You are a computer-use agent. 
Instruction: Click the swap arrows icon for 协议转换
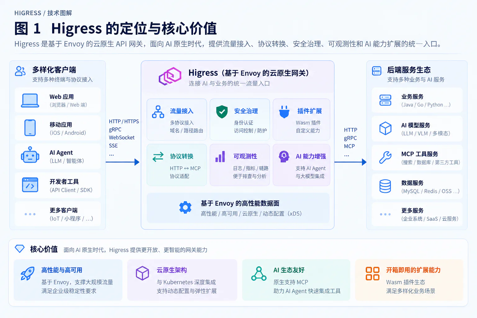pos(158,157)
